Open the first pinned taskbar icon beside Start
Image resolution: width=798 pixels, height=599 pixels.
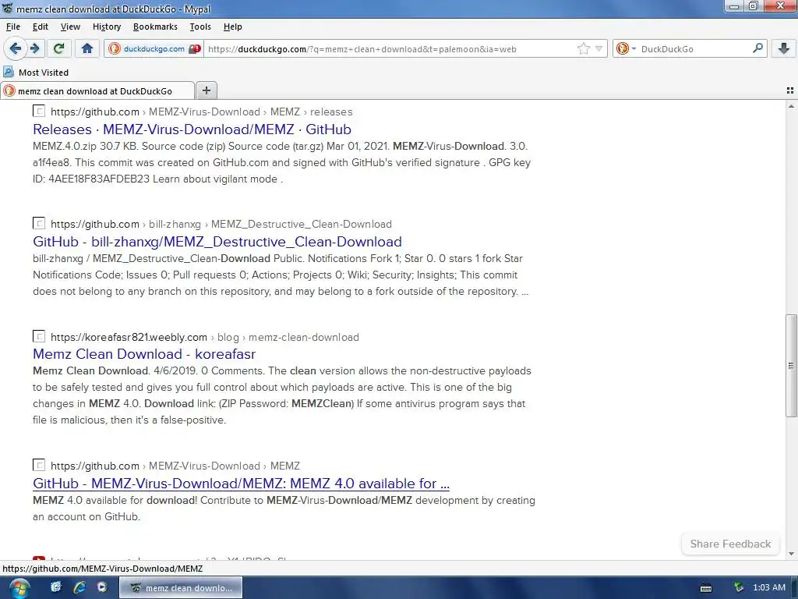click(56, 587)
